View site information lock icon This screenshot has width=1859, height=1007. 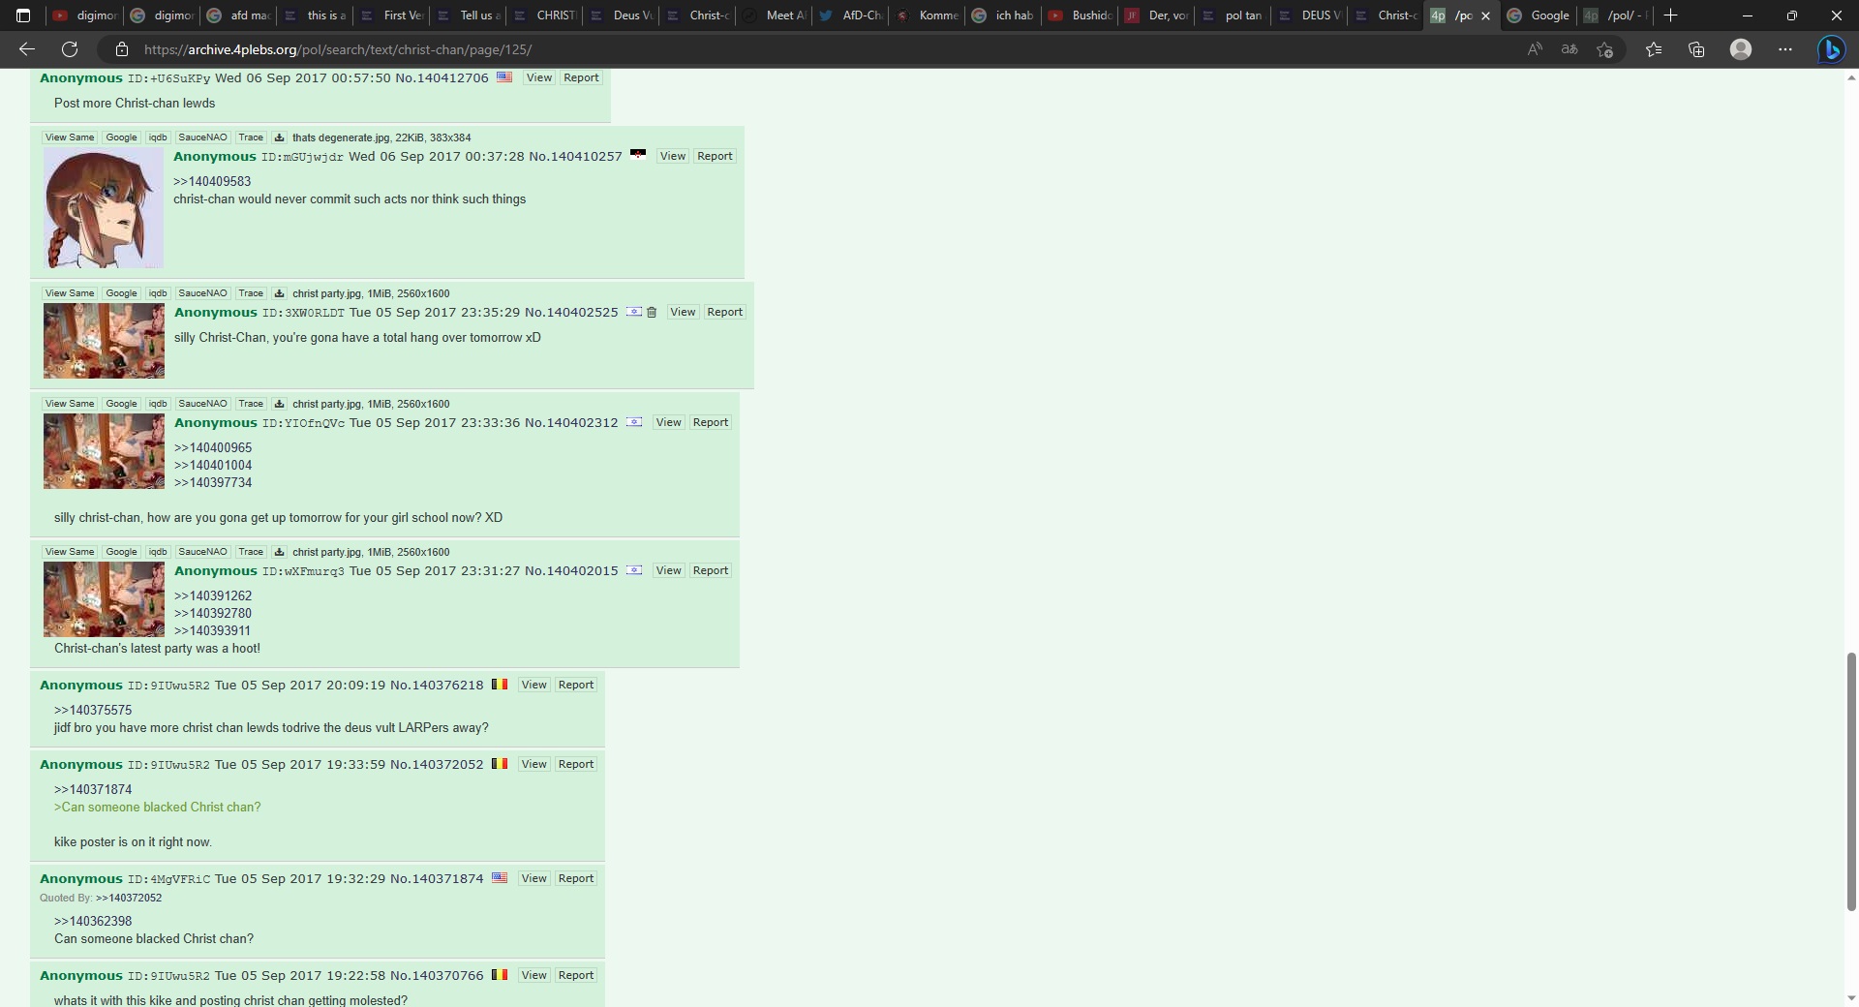coord(121,49)
